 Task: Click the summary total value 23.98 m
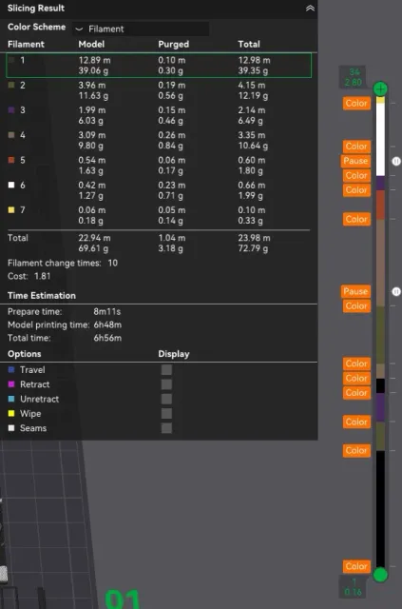(x=254, y=238)
